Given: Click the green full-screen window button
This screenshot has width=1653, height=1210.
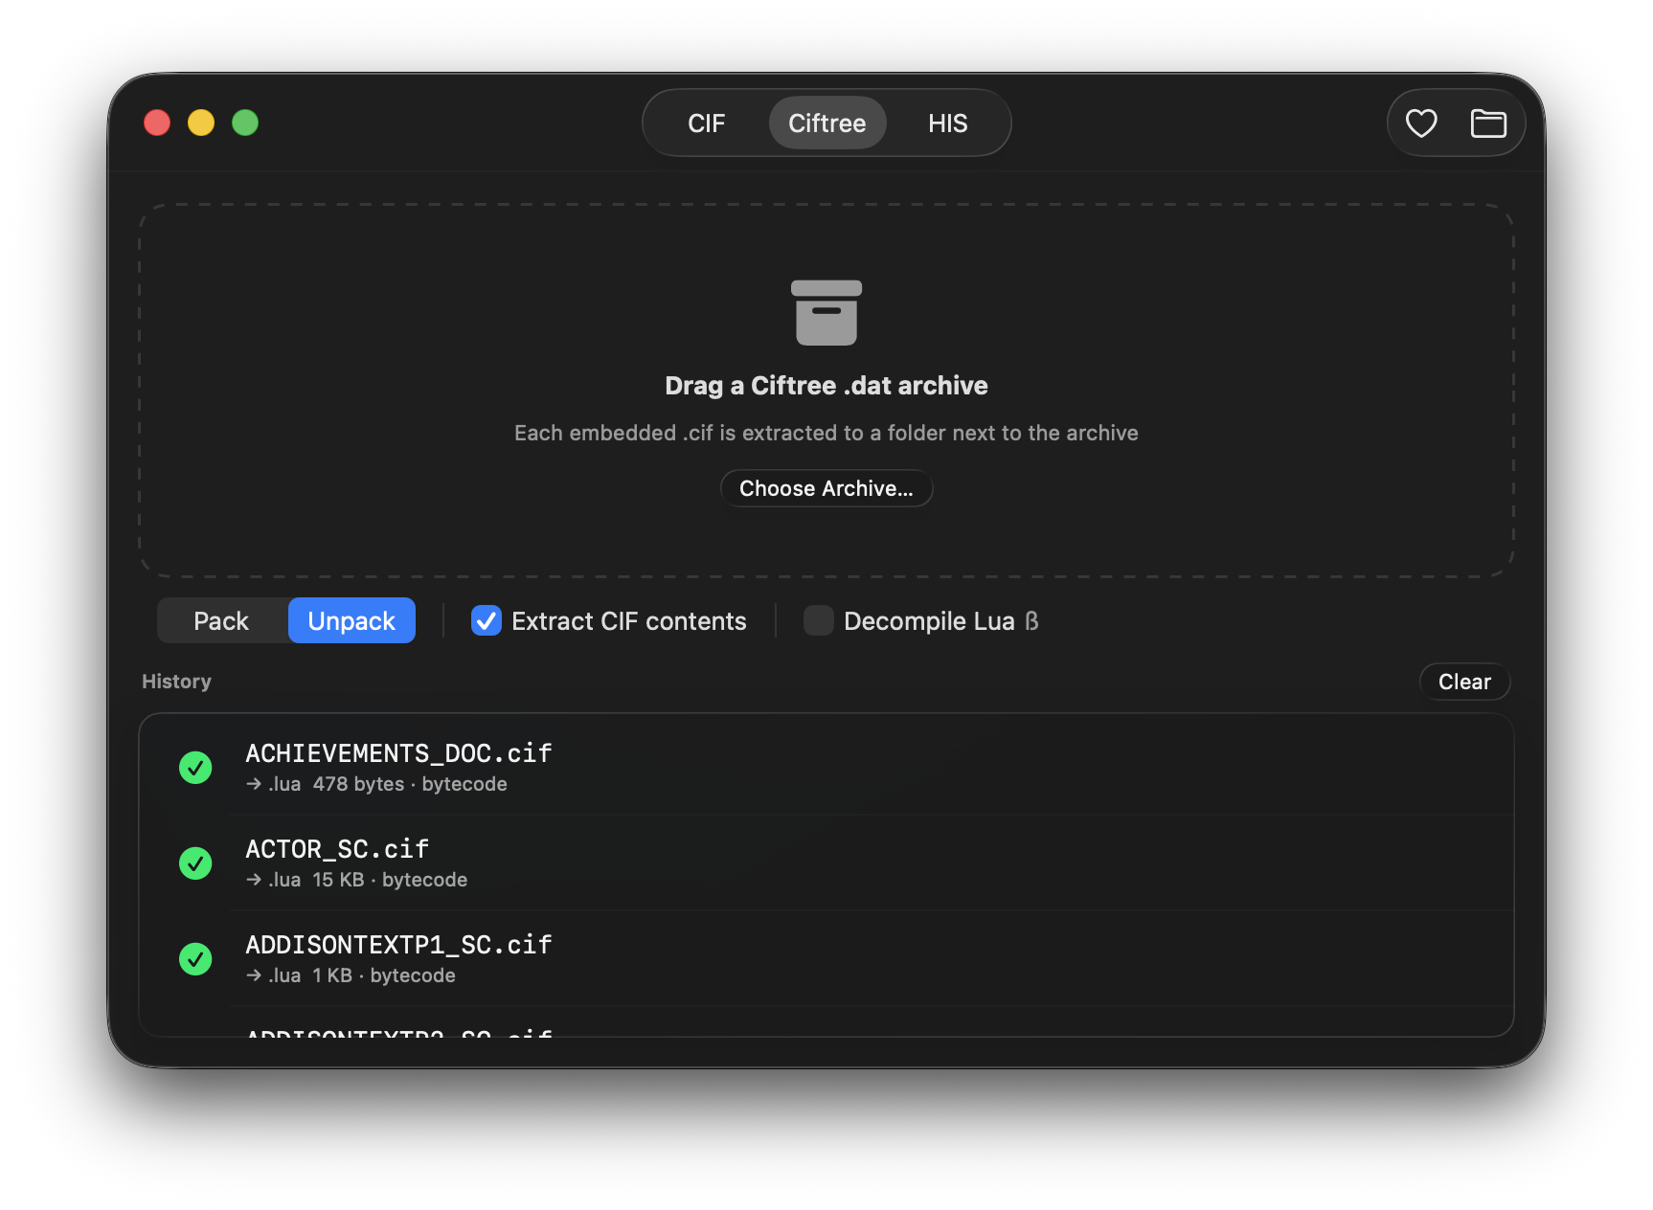Looking at the screenshot, I should pos(245,123).
